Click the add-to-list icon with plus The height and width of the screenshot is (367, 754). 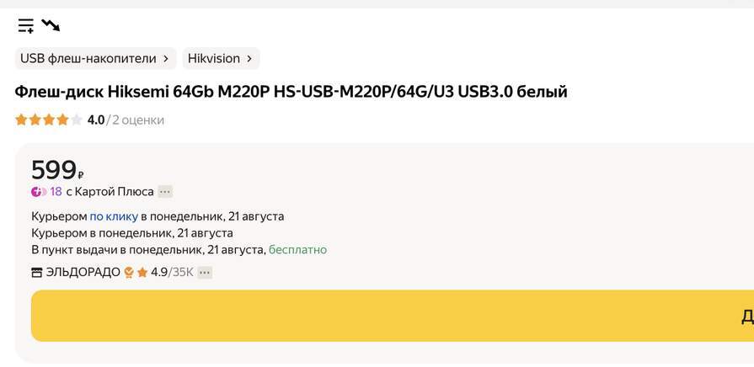[x=26, y=25]
